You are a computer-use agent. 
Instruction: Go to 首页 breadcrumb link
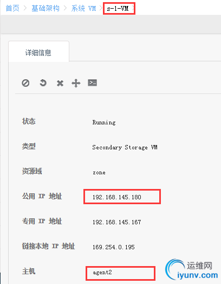point(12,8)
